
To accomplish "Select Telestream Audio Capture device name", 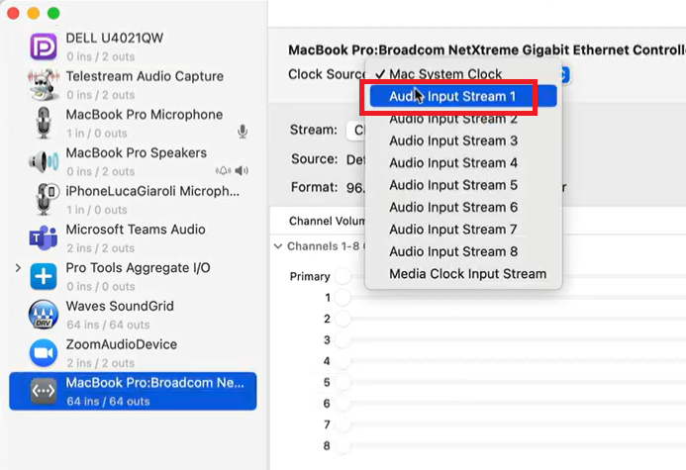I will [x=145, y=76].
